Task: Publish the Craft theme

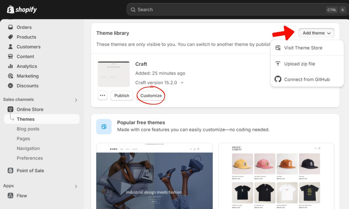Action: [122, 96]
